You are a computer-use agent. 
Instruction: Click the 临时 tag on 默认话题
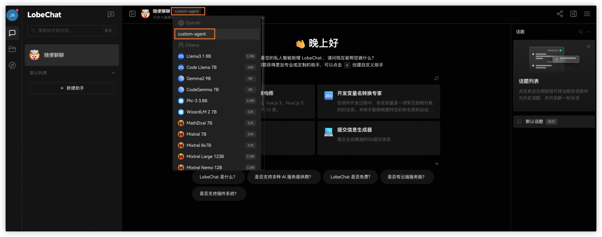[551, 122]
